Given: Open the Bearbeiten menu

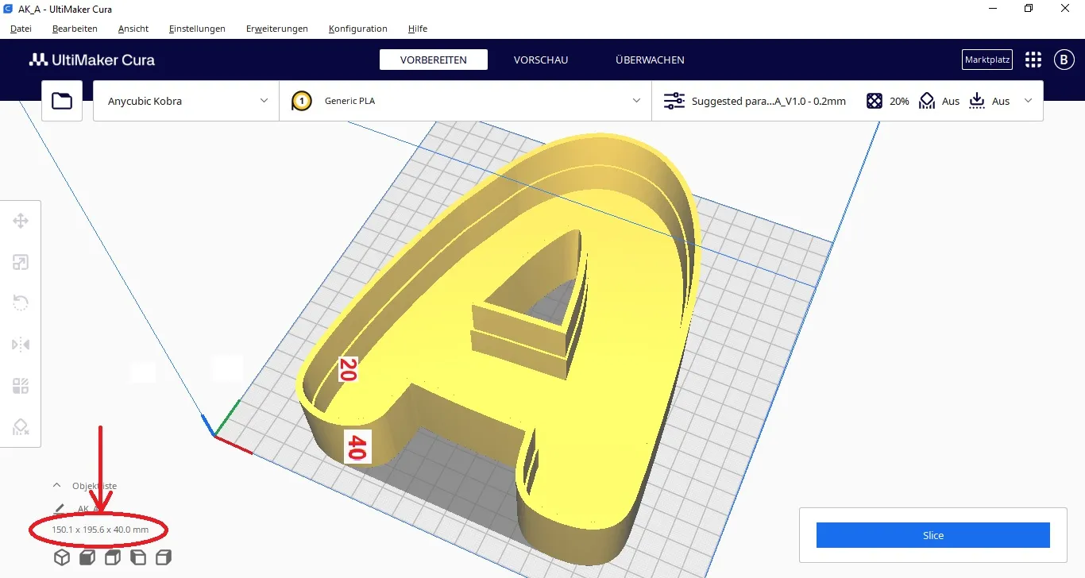Looking at the screenshot, I should coord(75,29).
